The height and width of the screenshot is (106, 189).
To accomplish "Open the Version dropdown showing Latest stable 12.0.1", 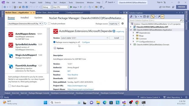I will pyautogui.click(x=84, y=38).
